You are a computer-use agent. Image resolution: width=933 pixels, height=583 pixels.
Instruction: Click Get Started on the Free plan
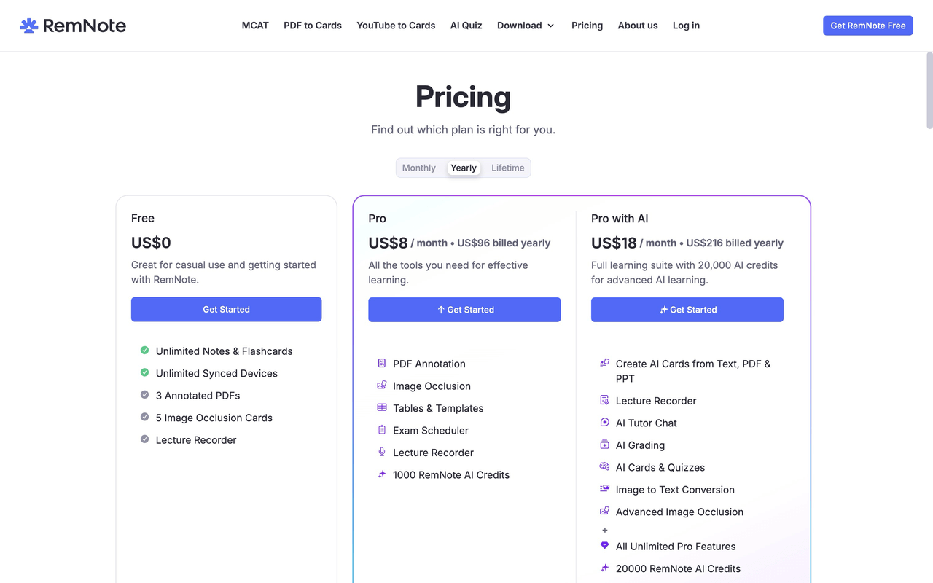(x=226, y=309)
